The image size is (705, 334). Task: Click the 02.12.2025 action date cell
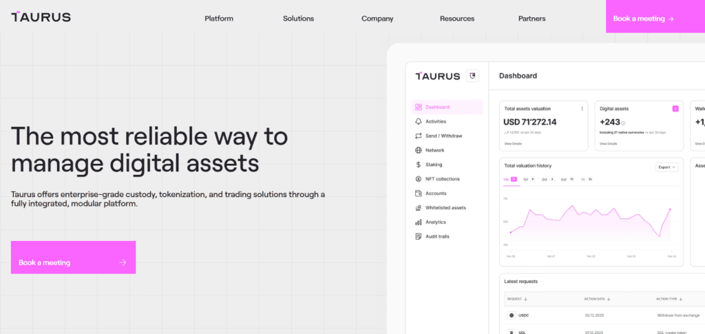click(x=594, y=315)
